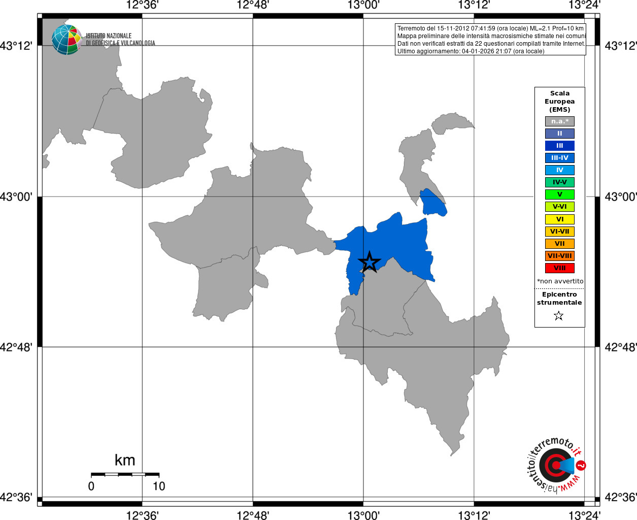This screenshot has width=637, height=520.
Task: Select the yellow VI legend swatch
Action: point(560,219)
